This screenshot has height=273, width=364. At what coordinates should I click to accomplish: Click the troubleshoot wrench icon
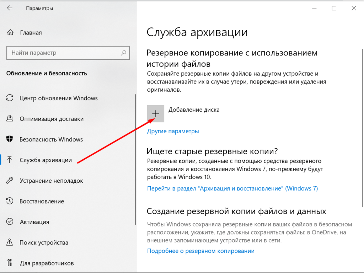pos(10,180)
